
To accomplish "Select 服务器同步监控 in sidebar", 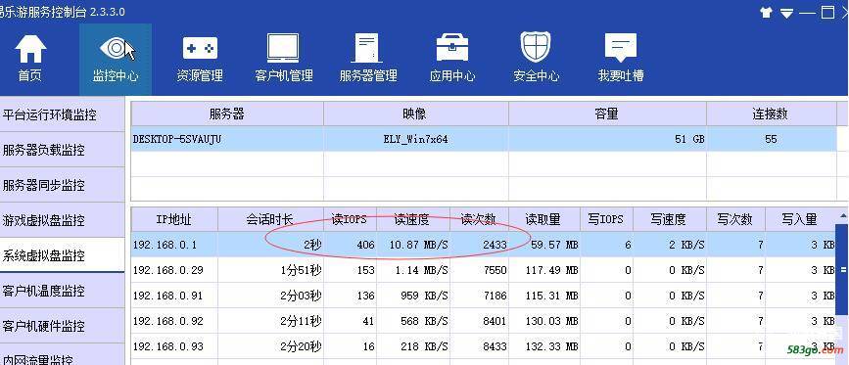I will pos(63,185).
